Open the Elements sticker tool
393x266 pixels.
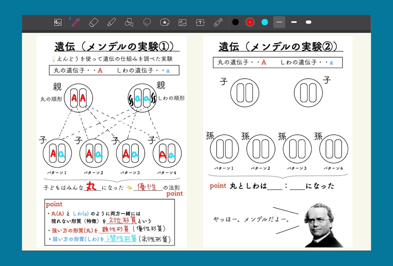click(165, 22)
